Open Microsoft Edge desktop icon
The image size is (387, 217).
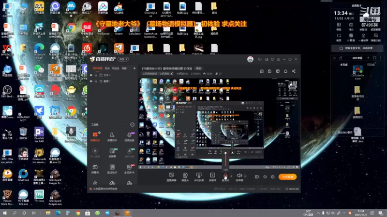tap(39, 51)
